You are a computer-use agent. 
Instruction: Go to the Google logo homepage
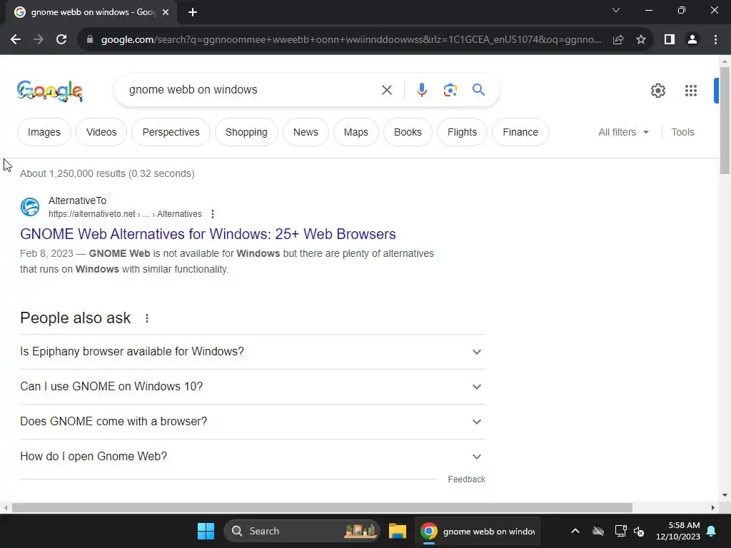click(x=49, y=91)
